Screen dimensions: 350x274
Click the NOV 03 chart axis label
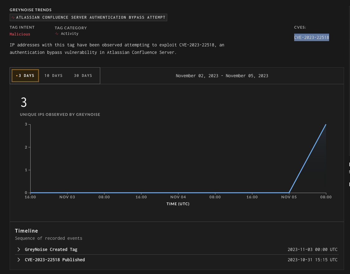point(67,197)
